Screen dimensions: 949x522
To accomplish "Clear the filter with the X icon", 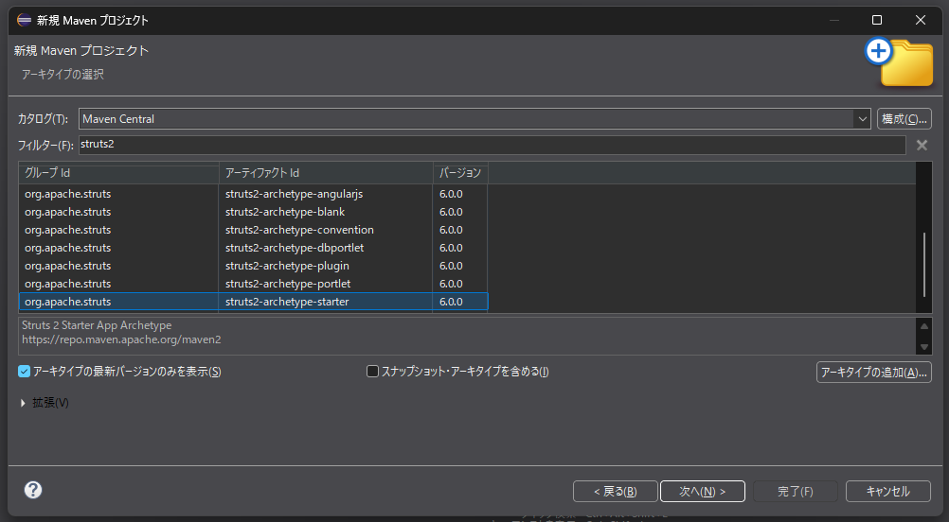I will click(x=922, y=145).
